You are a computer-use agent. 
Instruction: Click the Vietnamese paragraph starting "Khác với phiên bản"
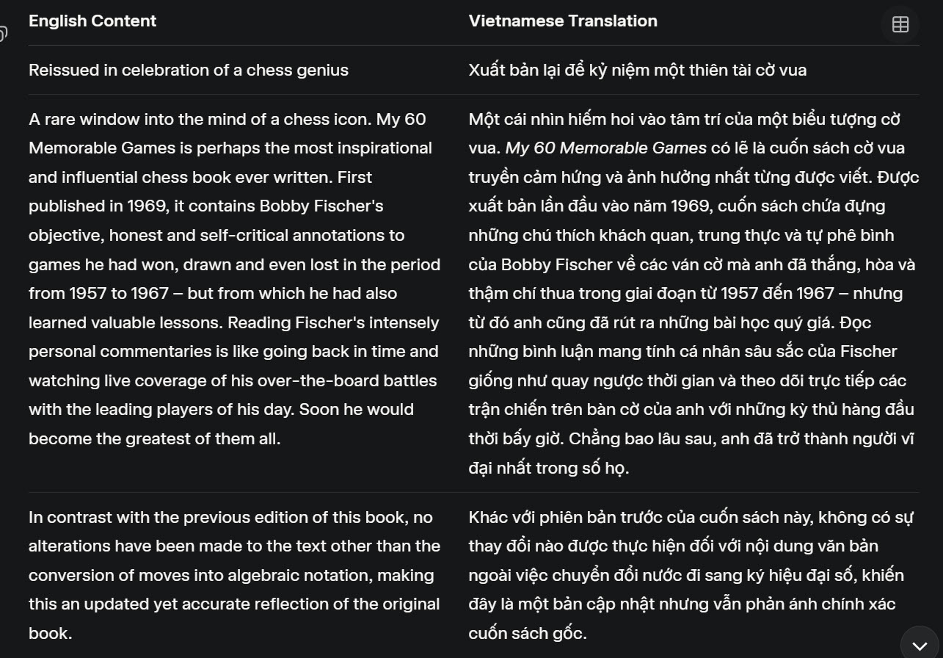click(689, 575)
